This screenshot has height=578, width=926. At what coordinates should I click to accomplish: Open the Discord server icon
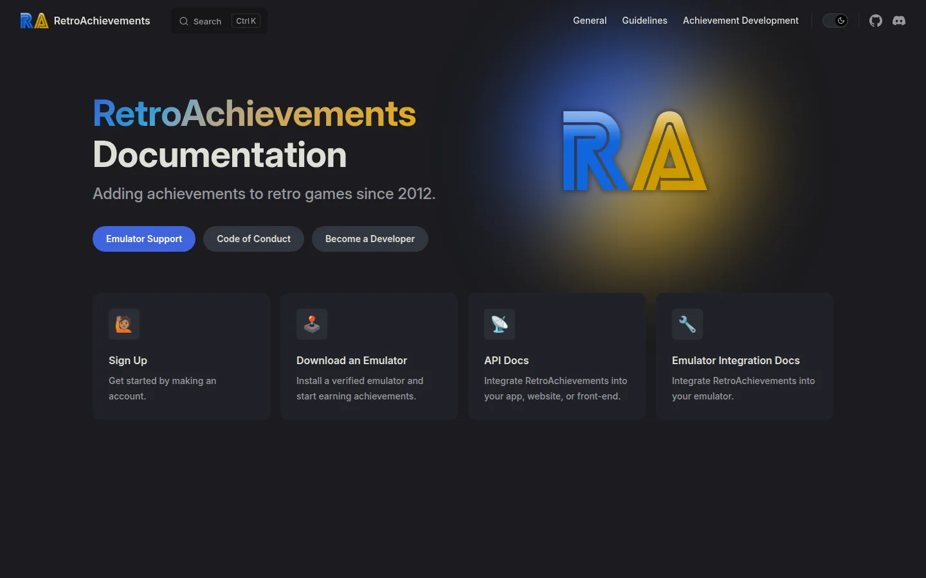coord(899,21)
